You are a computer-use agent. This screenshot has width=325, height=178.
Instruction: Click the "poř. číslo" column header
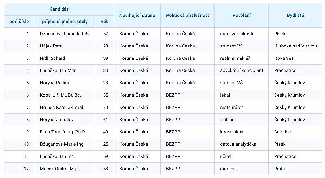pos(19,22)
